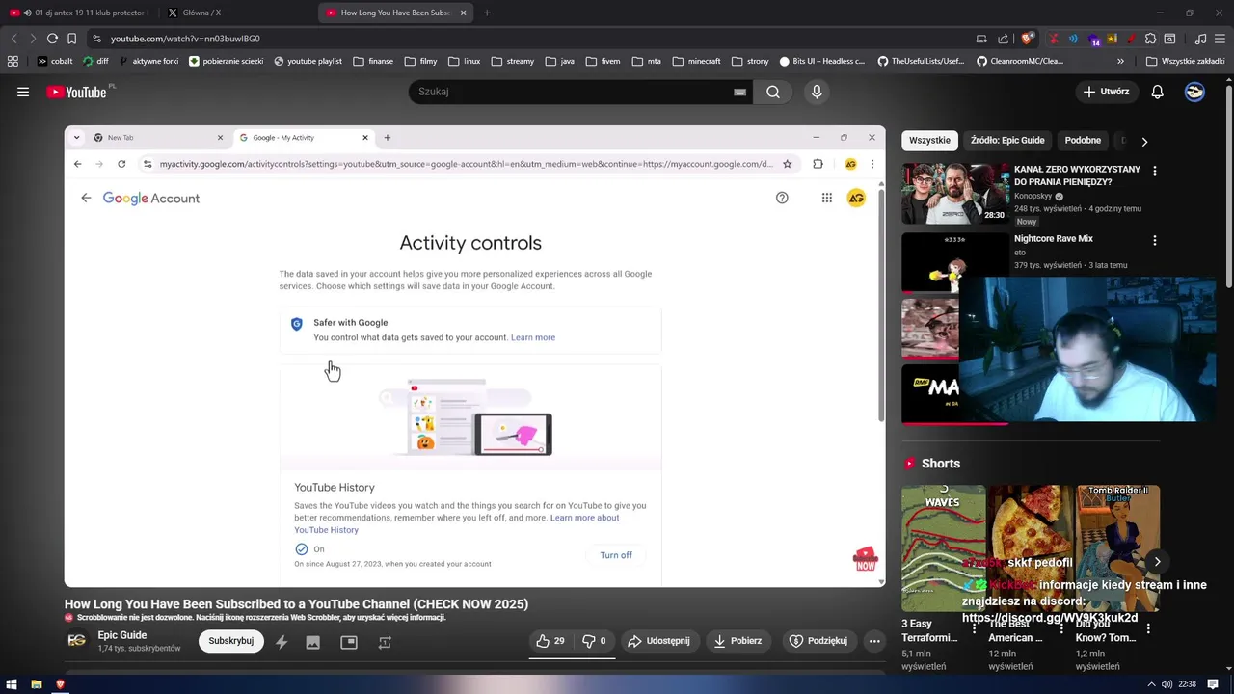Show hidden system tray icons

pyautogui.click(x=1152, y=684)
